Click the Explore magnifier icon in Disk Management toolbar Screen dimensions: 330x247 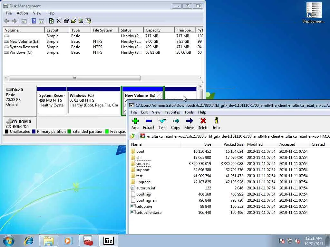[x=81, y=21]
